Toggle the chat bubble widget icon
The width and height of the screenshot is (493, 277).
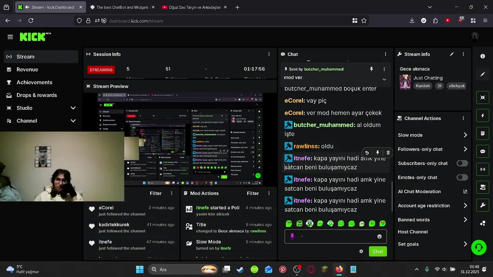pos(483,152)
